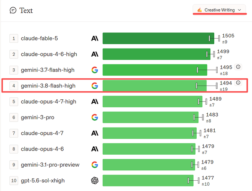Click the writing hand emoji icon

coord(199,10)
